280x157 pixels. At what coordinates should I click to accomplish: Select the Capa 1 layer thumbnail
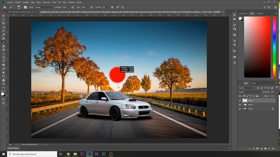coord(245,101)
